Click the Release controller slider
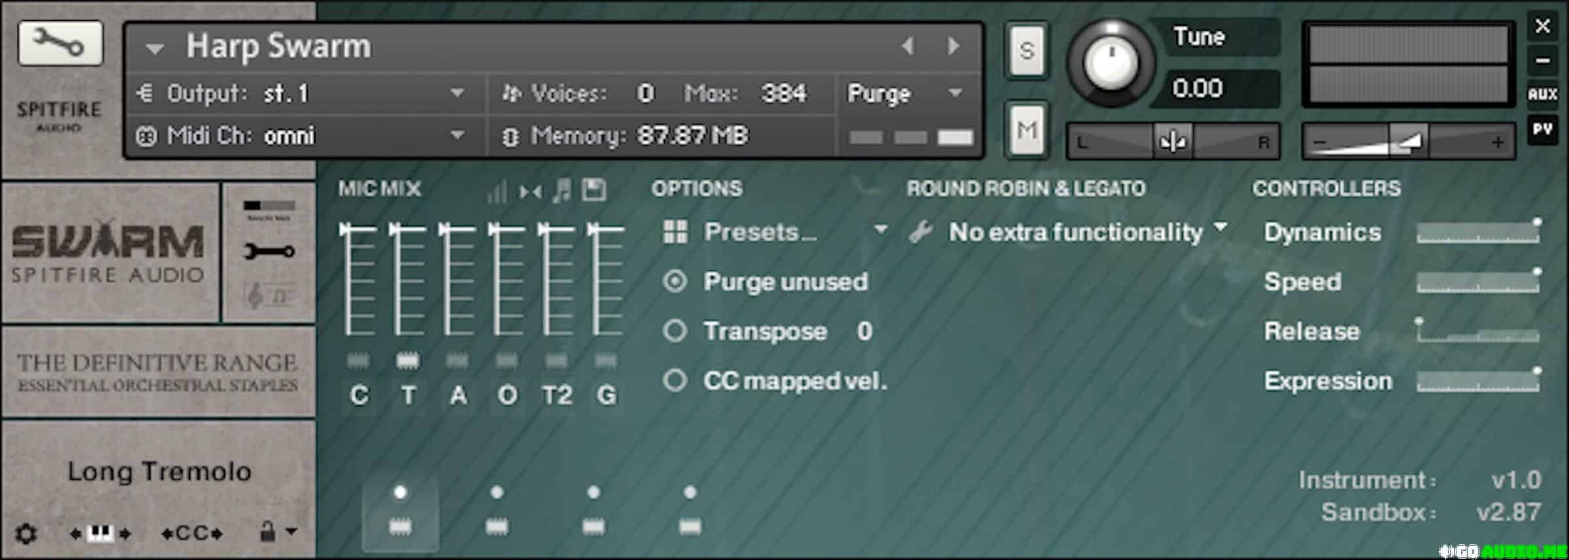 tap(1478, 332)
